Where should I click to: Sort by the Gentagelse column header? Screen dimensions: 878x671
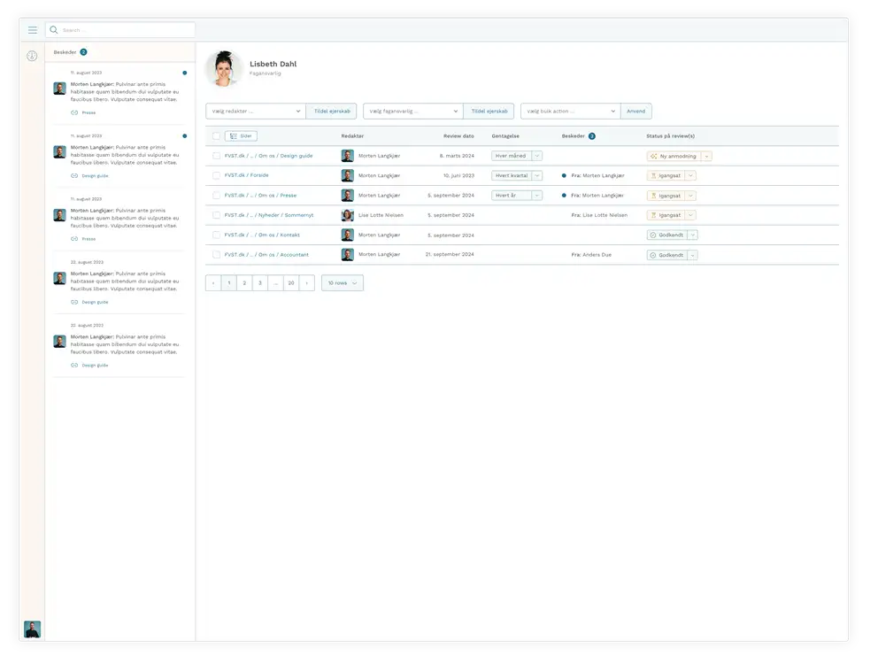[505, 136]
